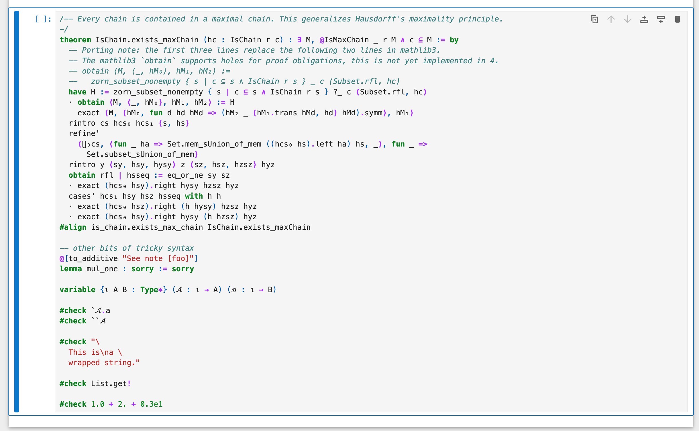Viewport: 699px width, 431px height.
Task: Click the 'cases'' line with hcs₁
Action: (145, 196)
